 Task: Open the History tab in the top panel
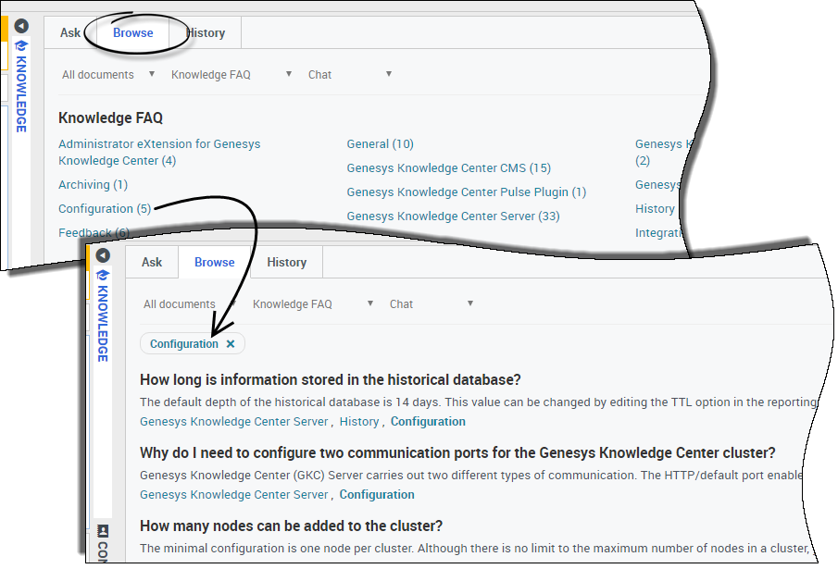[x=206, y=32]
